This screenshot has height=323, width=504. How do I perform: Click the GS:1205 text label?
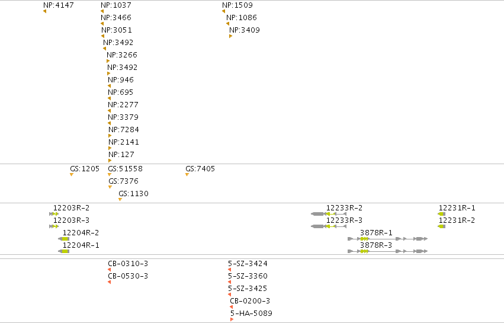pyautogui.click(x=85, y=169)
